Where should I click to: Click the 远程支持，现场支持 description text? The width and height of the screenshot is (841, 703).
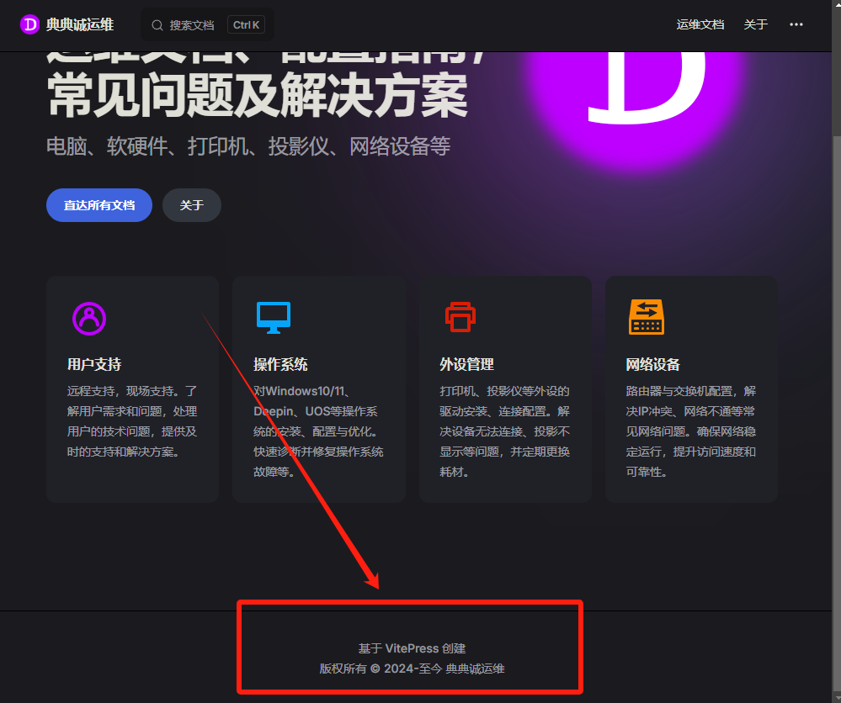click(132, 421)
